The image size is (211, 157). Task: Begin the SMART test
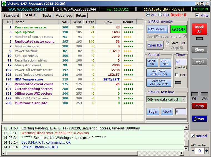coord(153,112)
